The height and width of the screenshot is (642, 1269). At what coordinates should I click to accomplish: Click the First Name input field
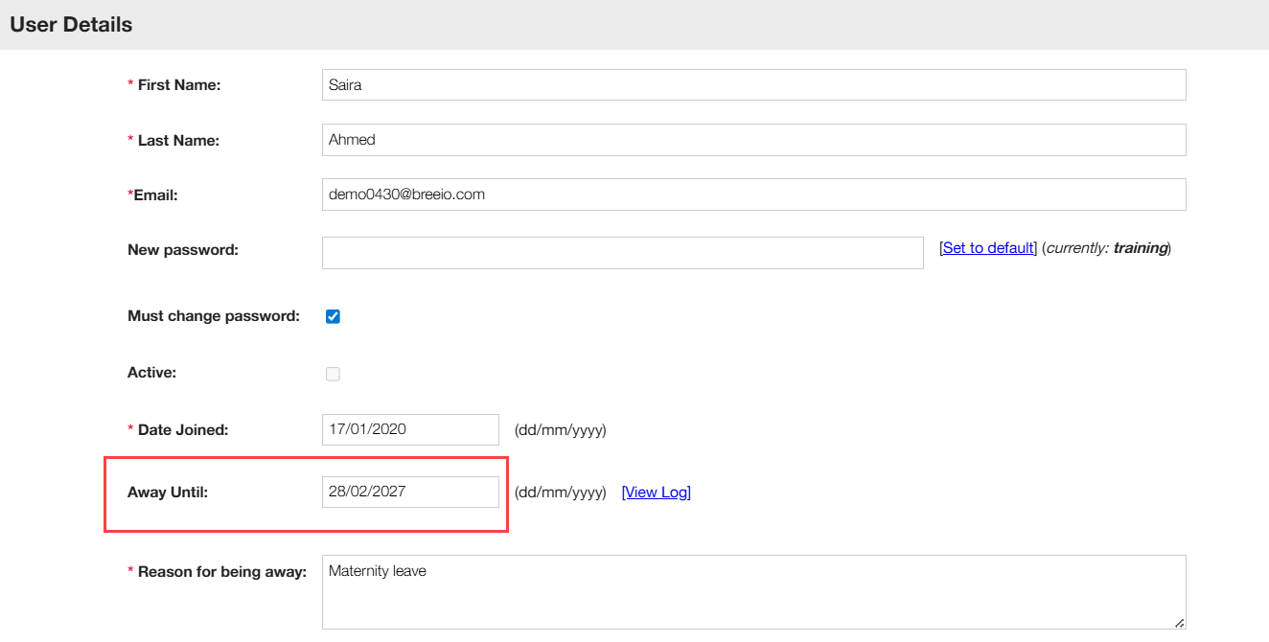(x=753, y=84)
